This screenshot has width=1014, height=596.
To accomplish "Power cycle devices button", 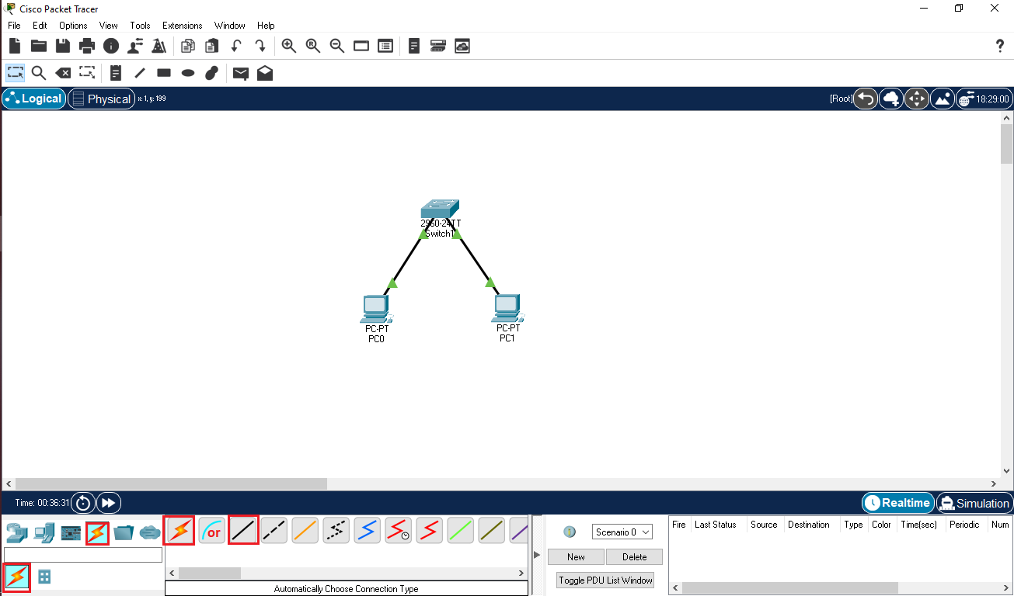I will click(x=83, y=503).
